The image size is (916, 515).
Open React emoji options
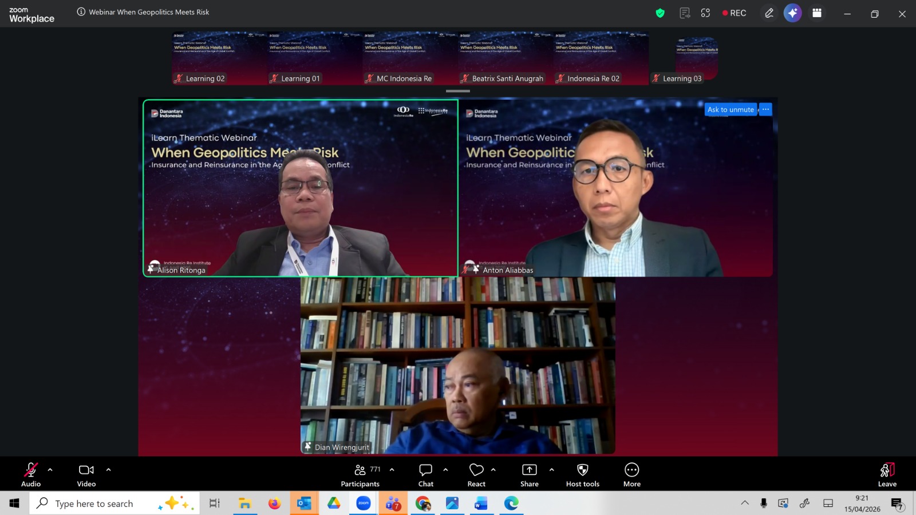pos(476,475)
